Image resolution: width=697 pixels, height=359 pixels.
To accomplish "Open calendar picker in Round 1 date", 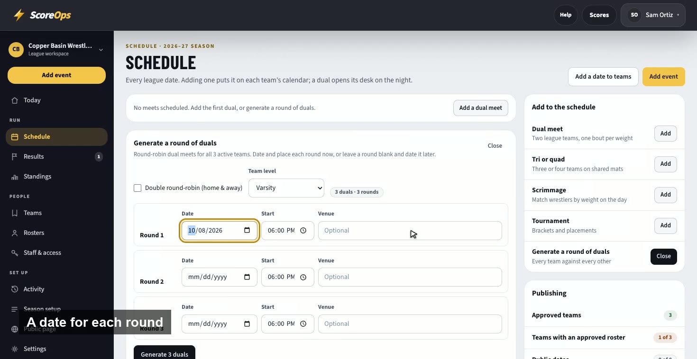I will (247, 231).
